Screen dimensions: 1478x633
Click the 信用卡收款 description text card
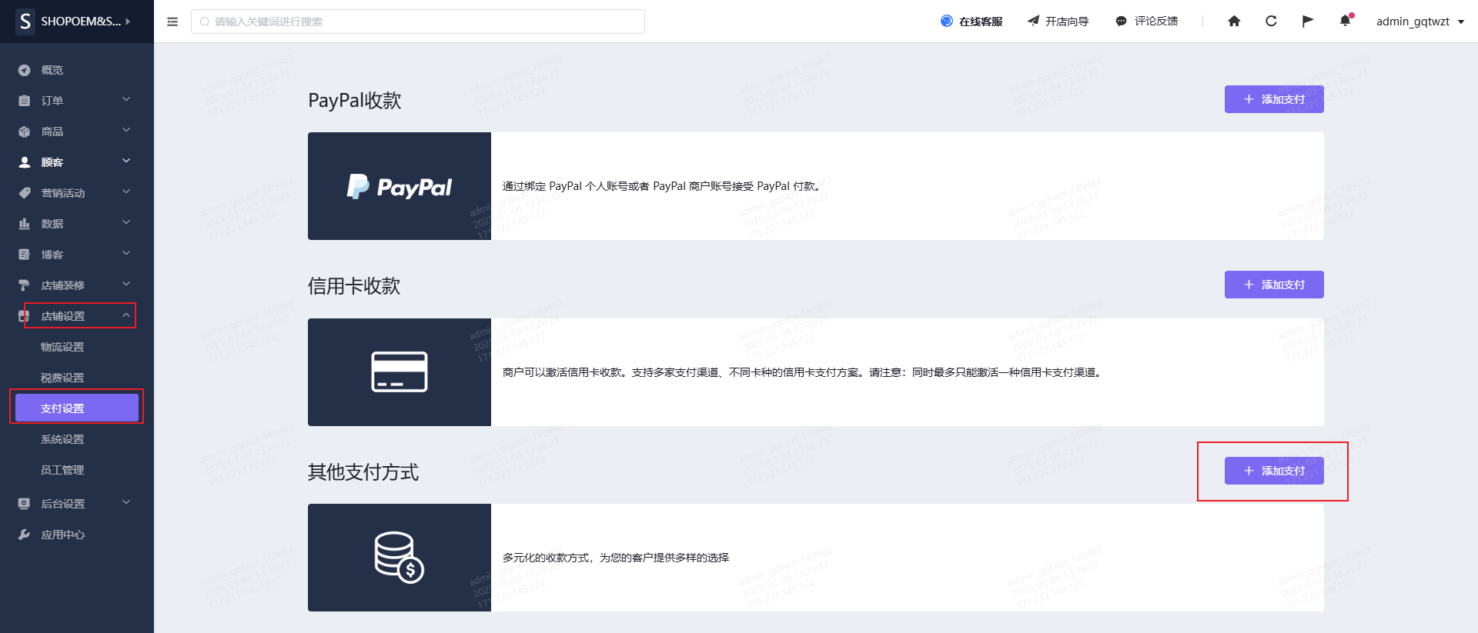(908, 372)
